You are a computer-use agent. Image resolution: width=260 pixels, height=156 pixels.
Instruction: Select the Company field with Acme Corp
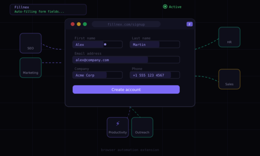97,75
